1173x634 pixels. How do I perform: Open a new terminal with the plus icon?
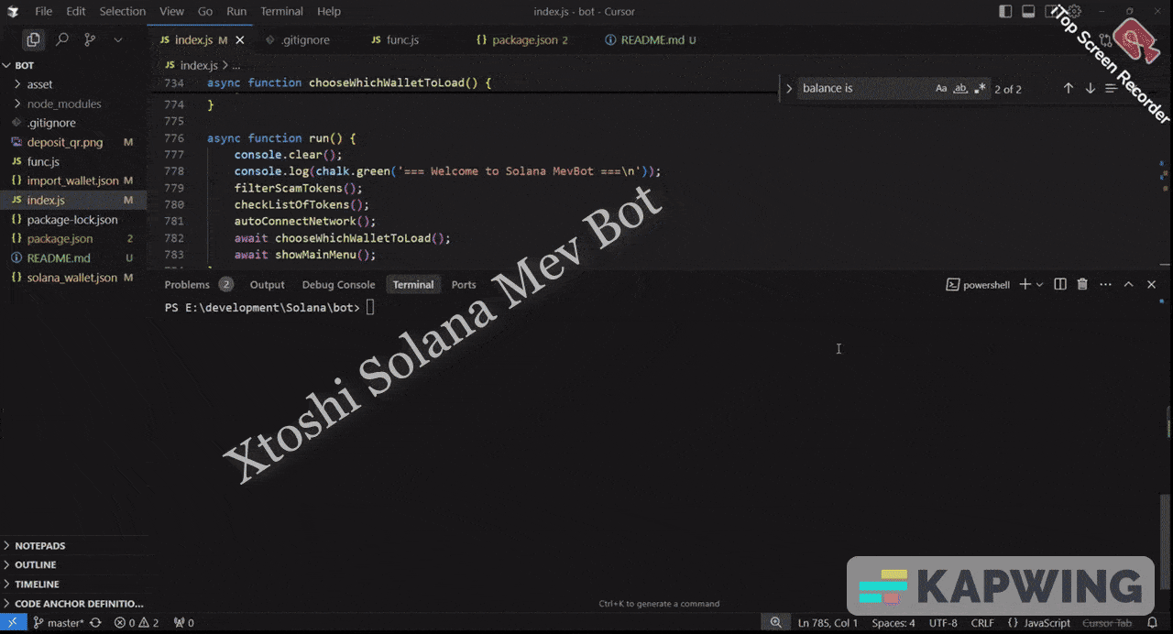tap(1024, 284)
